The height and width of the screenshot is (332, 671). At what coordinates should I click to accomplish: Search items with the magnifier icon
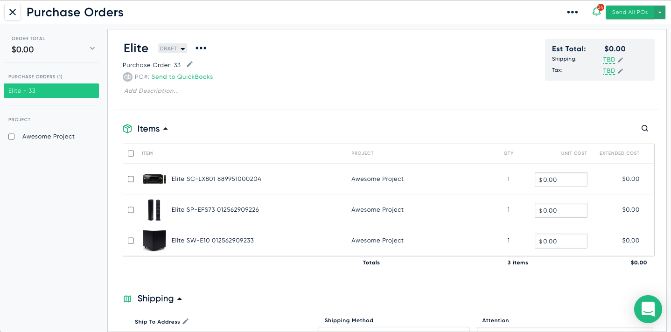point(645,128)
